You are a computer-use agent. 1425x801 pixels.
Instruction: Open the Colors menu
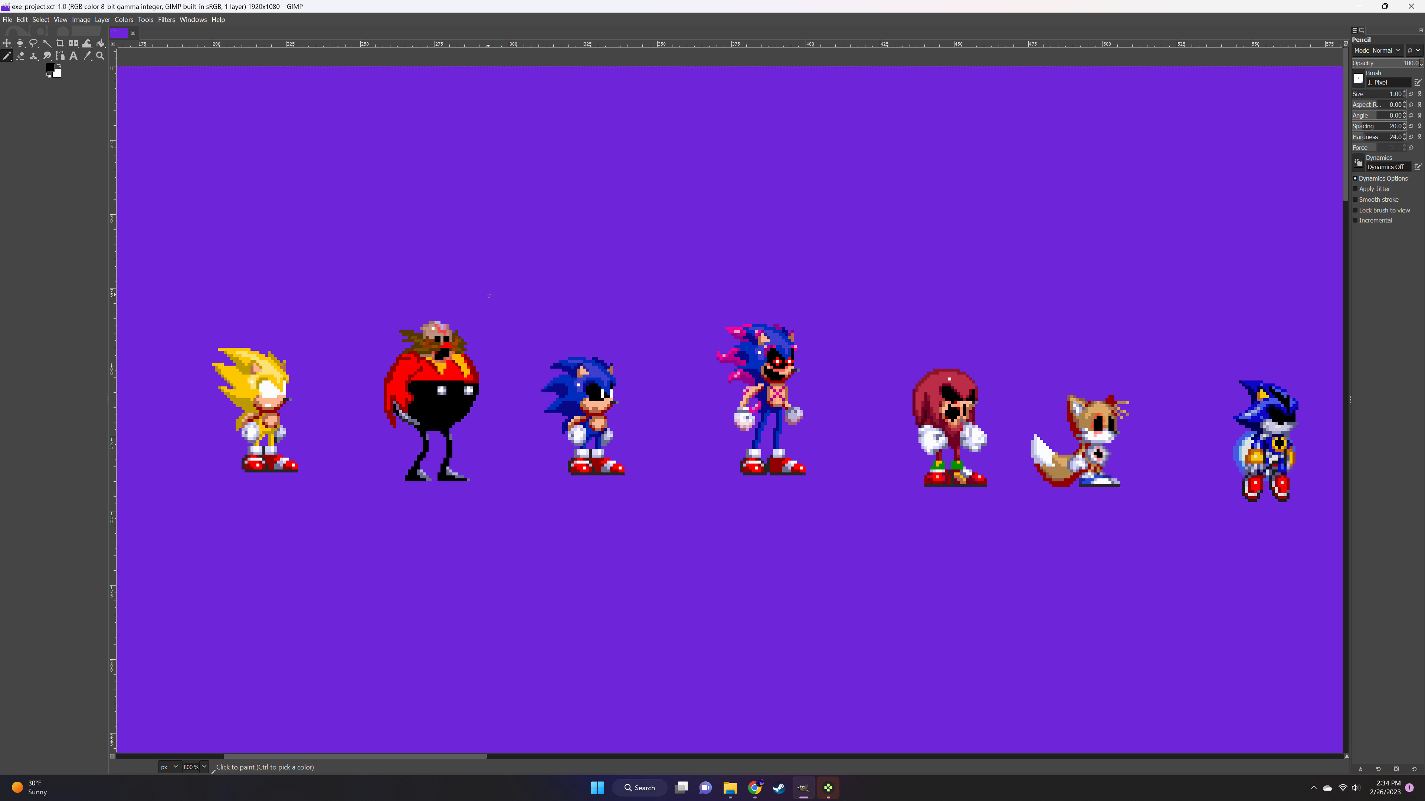click(x=124, y=19)
